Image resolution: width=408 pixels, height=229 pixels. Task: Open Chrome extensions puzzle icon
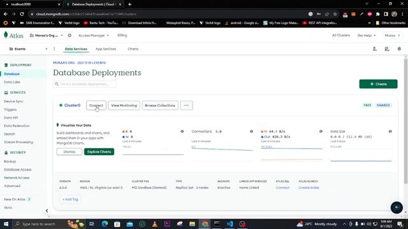click(x=378, y=14)
